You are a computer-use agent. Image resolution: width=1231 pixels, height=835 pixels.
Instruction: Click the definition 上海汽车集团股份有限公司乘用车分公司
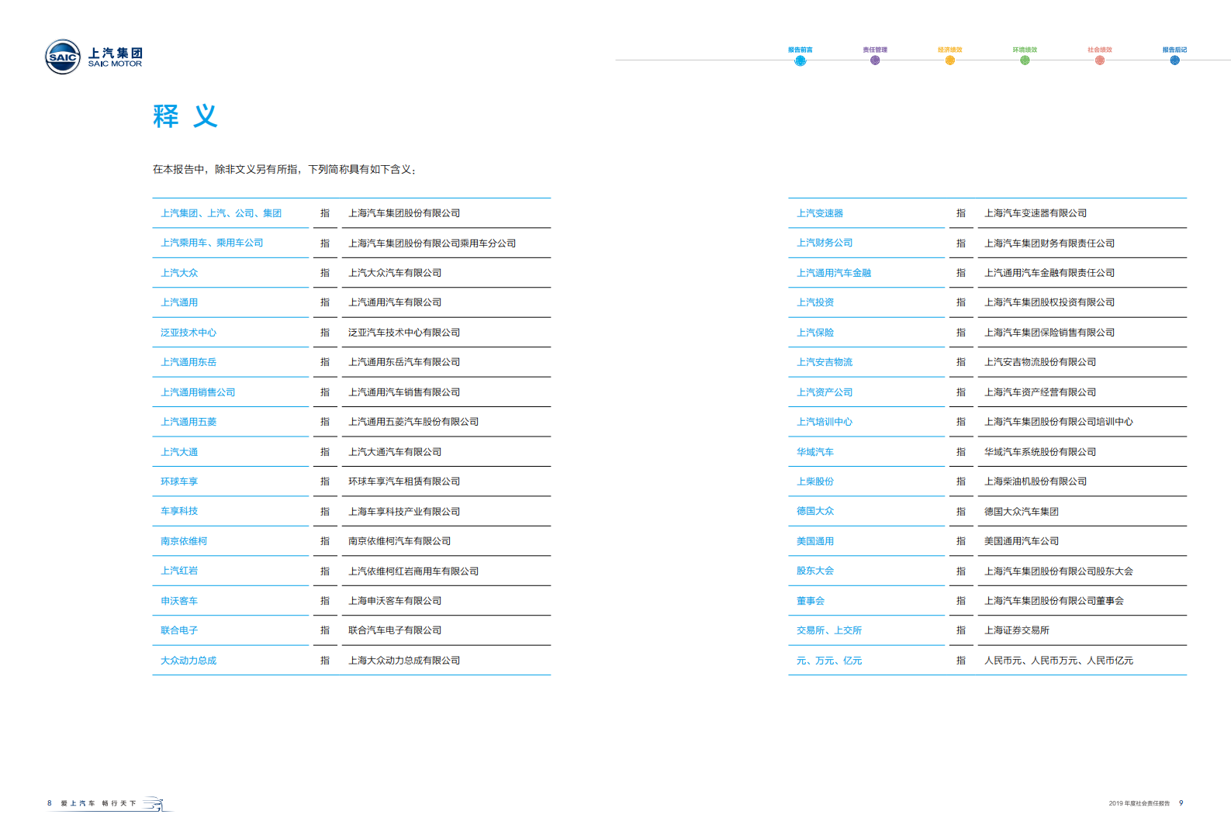(x=432, y=243)
